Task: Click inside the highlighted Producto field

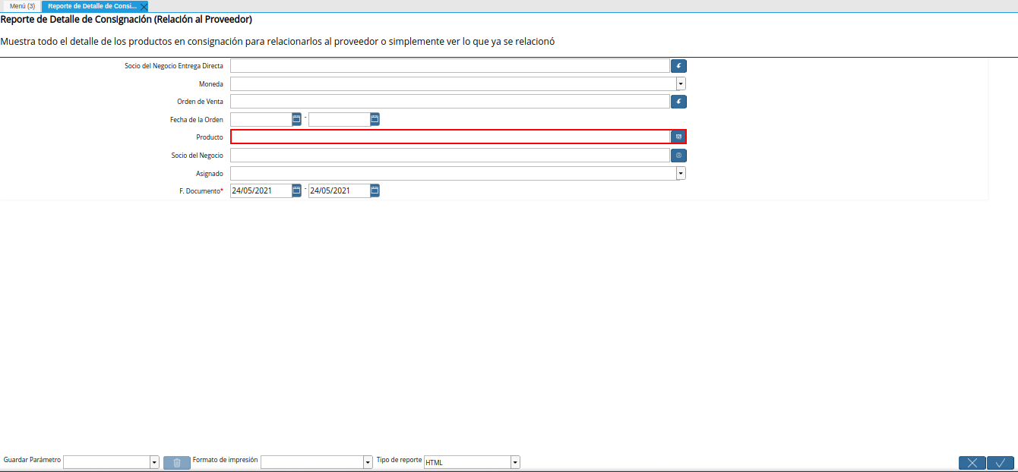Action: [448, 137]
